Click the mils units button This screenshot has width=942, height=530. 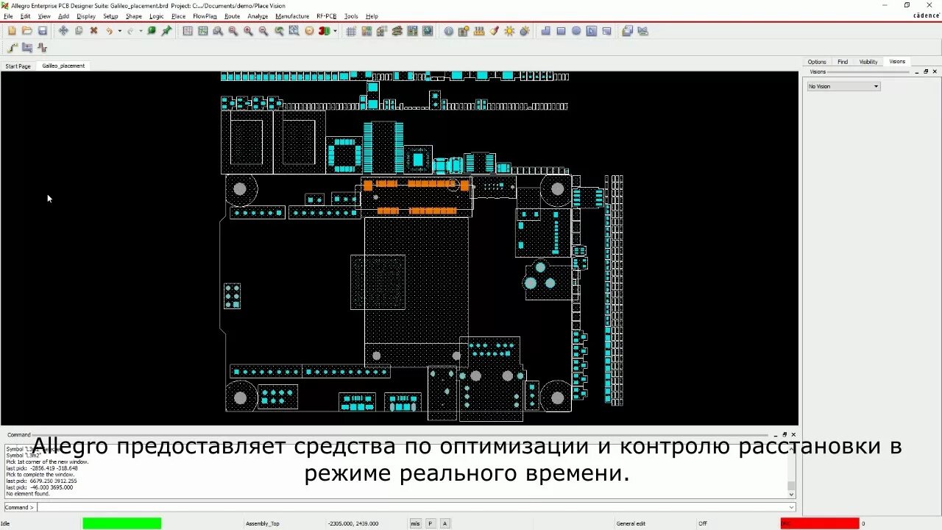(415, 523)
